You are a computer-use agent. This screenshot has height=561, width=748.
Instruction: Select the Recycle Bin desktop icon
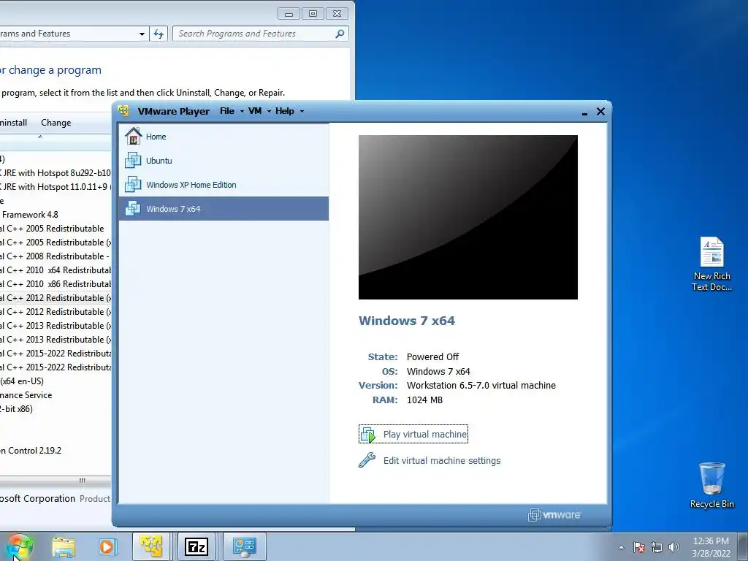(711, 485)
